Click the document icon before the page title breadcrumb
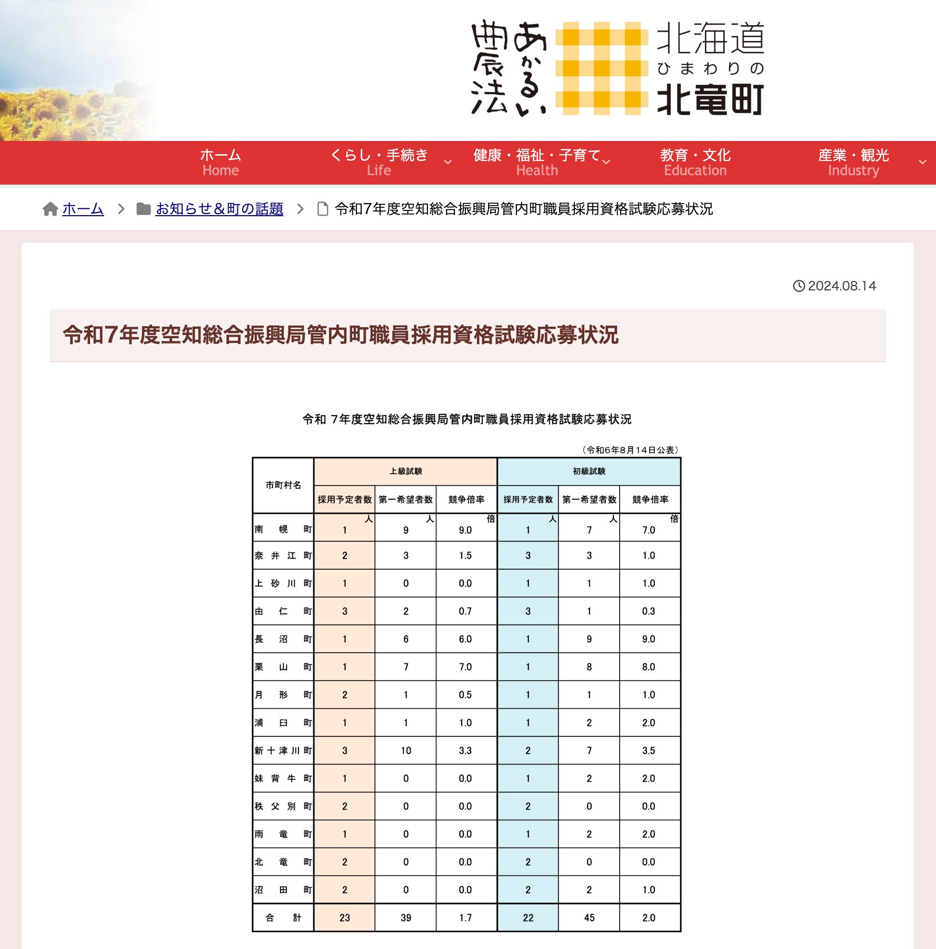The width and height of the screenshot is (936, 949). click(323, 209)
